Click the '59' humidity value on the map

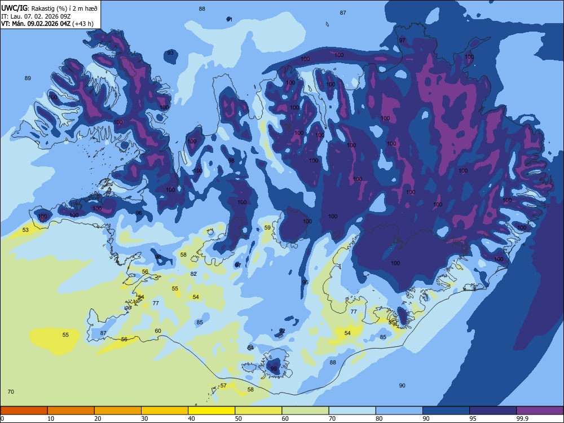point(267,228)
